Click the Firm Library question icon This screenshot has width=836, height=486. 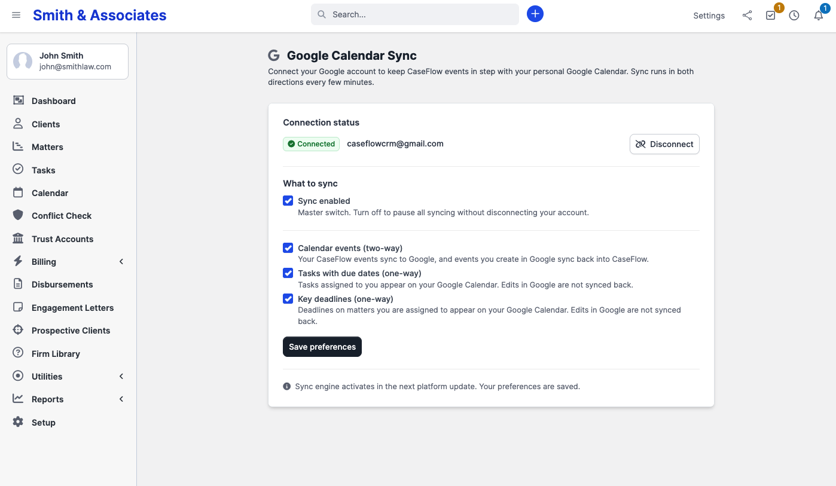click(19, 353)
